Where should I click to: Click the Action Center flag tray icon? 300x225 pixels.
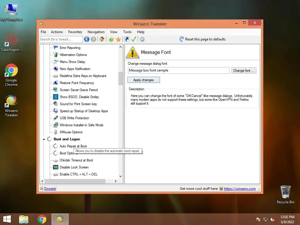click(258, 219)
